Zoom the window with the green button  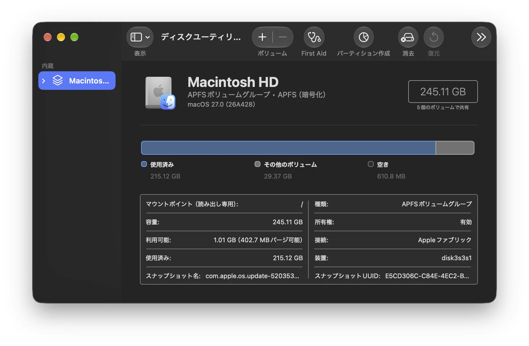(x=74, y=37)
